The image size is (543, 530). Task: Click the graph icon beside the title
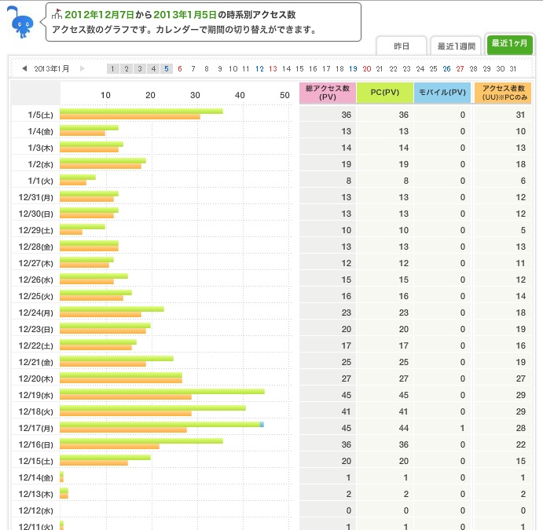tap(57, 14)
